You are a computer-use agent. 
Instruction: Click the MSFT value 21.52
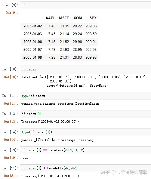(64, 42)
